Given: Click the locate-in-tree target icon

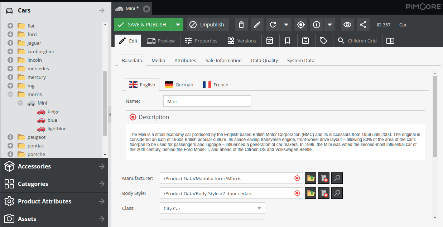Looking at the screenshot, I should [x=301, y=25].
